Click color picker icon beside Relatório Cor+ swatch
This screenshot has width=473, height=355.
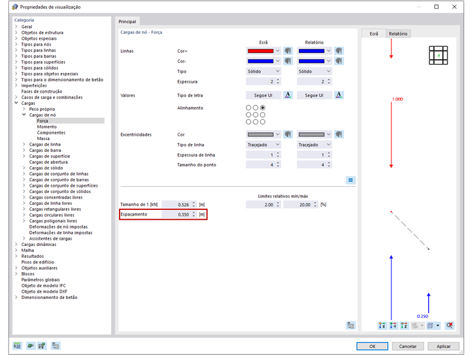339,50
